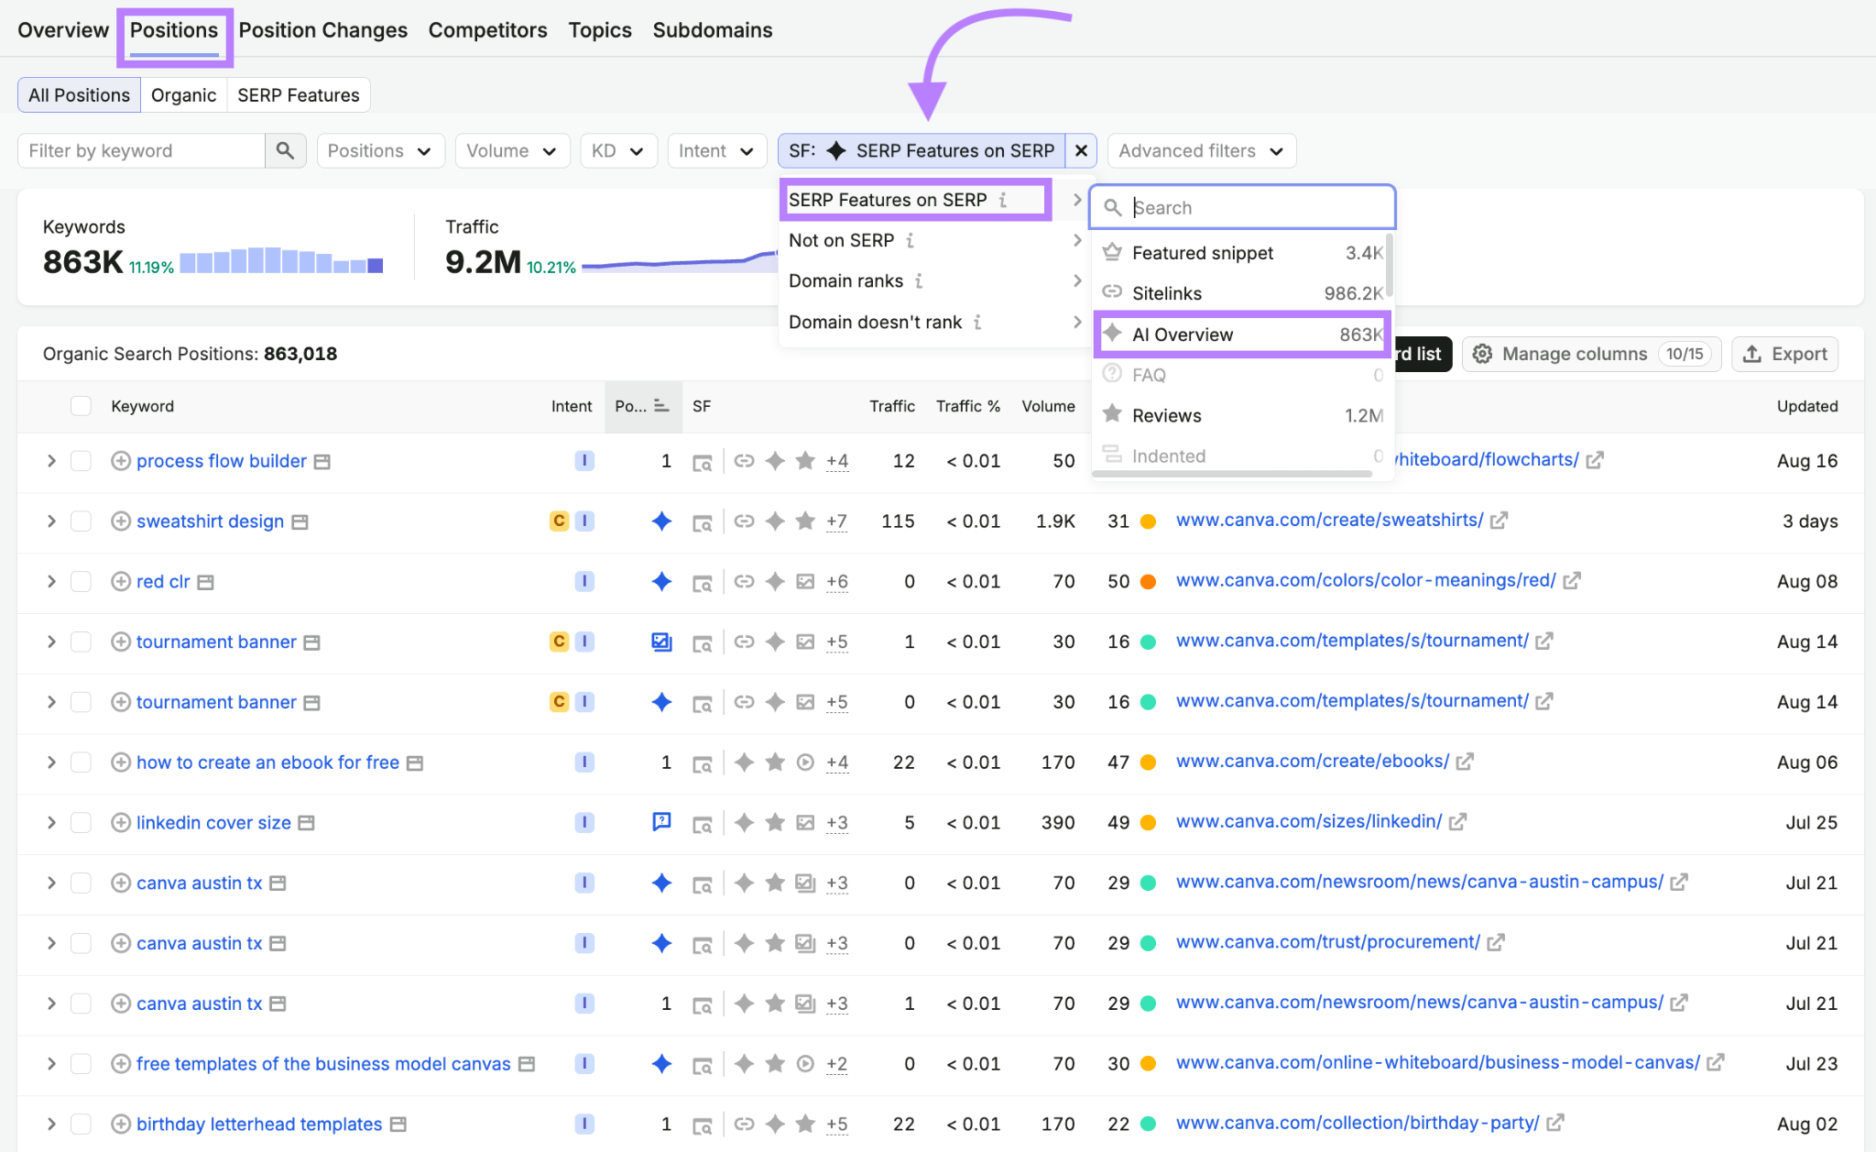Switch to the Overview tab
This screenshot has width=1876, height=1152.
(63, 30)
